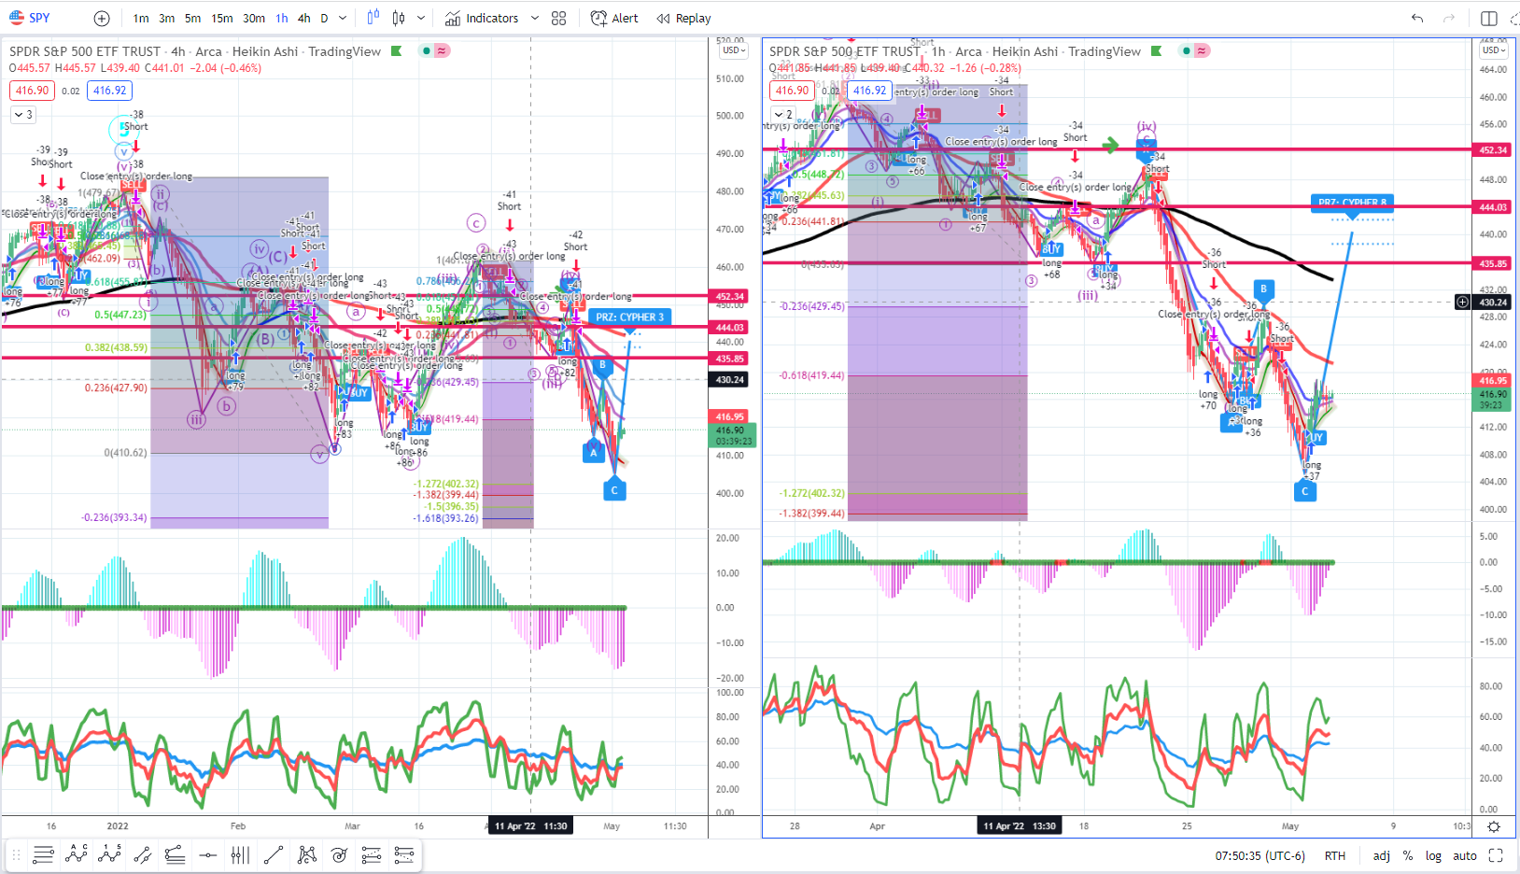Create an Alert
The width and height of the screenshot is (1520, 874).
[615, 18]
